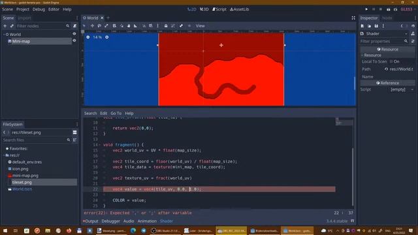Select World.tscn in FileSystem

[22, 189]
